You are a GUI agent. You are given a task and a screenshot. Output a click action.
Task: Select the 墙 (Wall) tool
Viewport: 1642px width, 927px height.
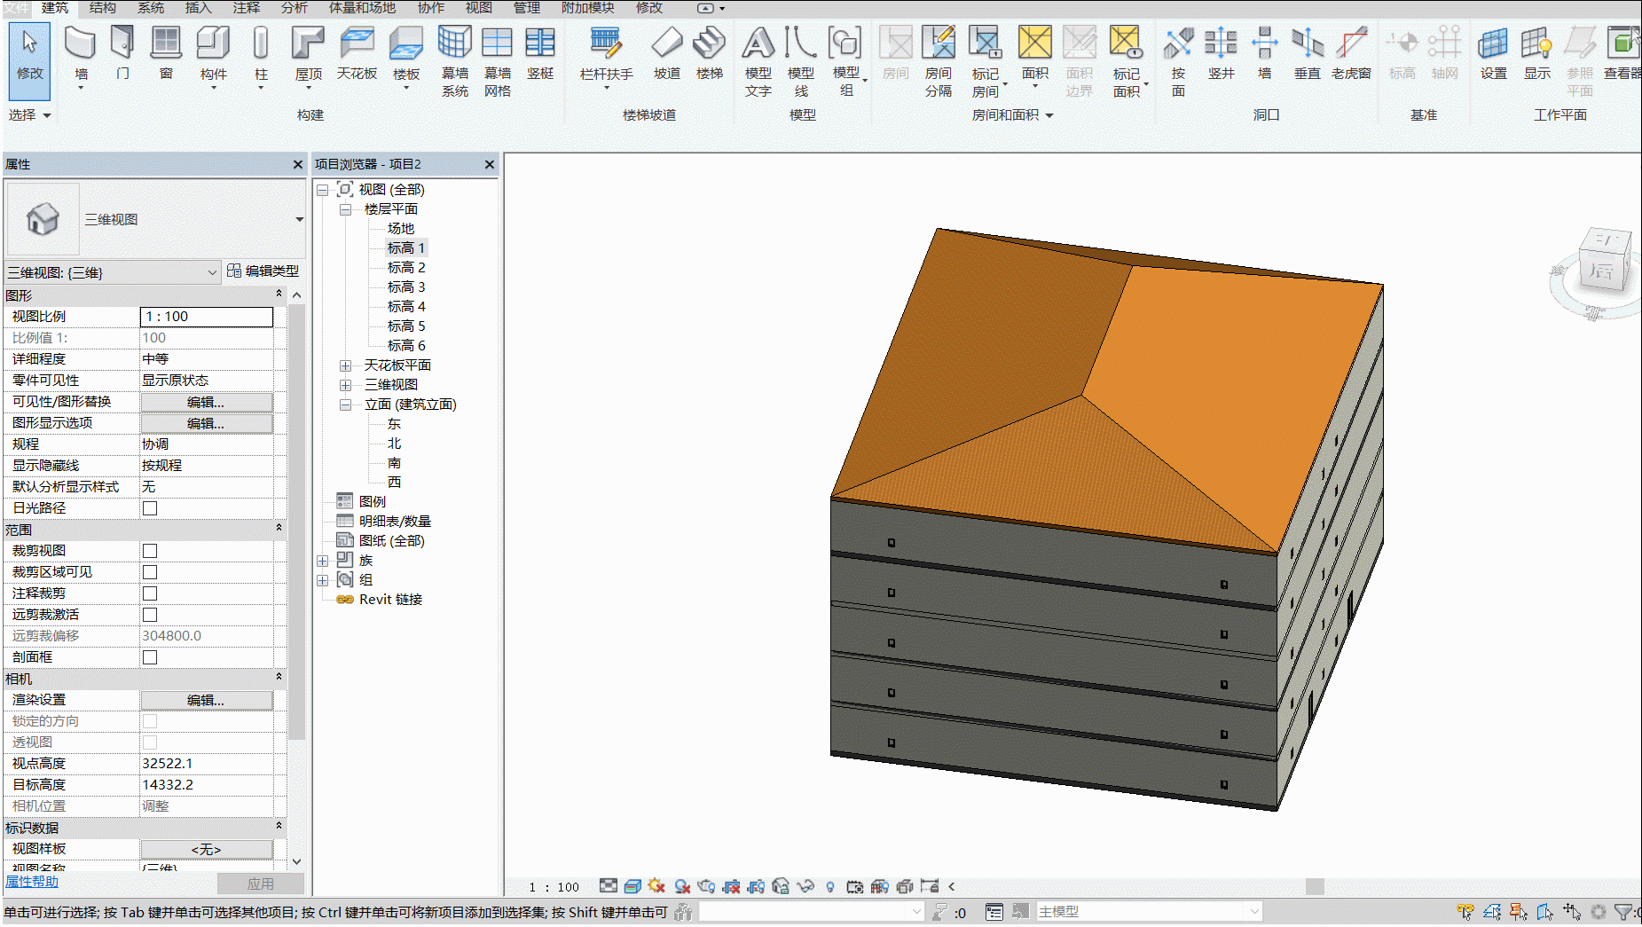81,56
